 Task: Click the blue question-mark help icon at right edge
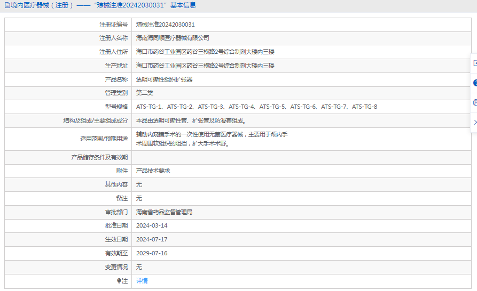(475, 83)
